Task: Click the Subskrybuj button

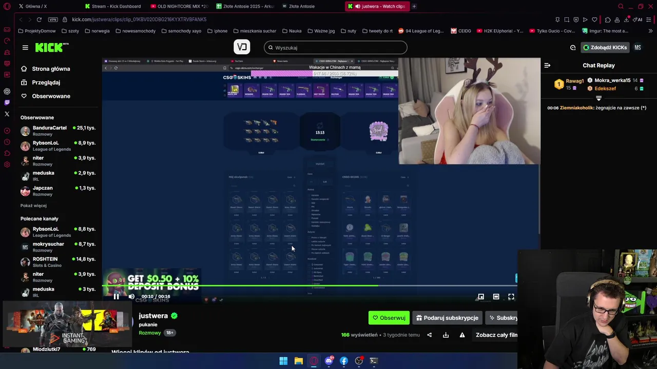Action: point(501,318)
